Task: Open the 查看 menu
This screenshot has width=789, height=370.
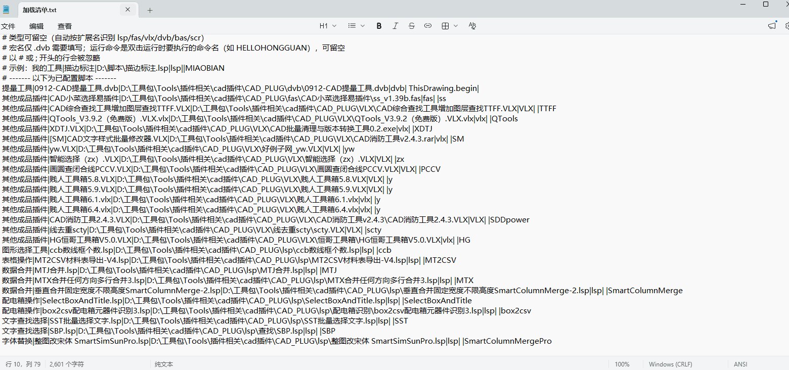Action: 65,26
